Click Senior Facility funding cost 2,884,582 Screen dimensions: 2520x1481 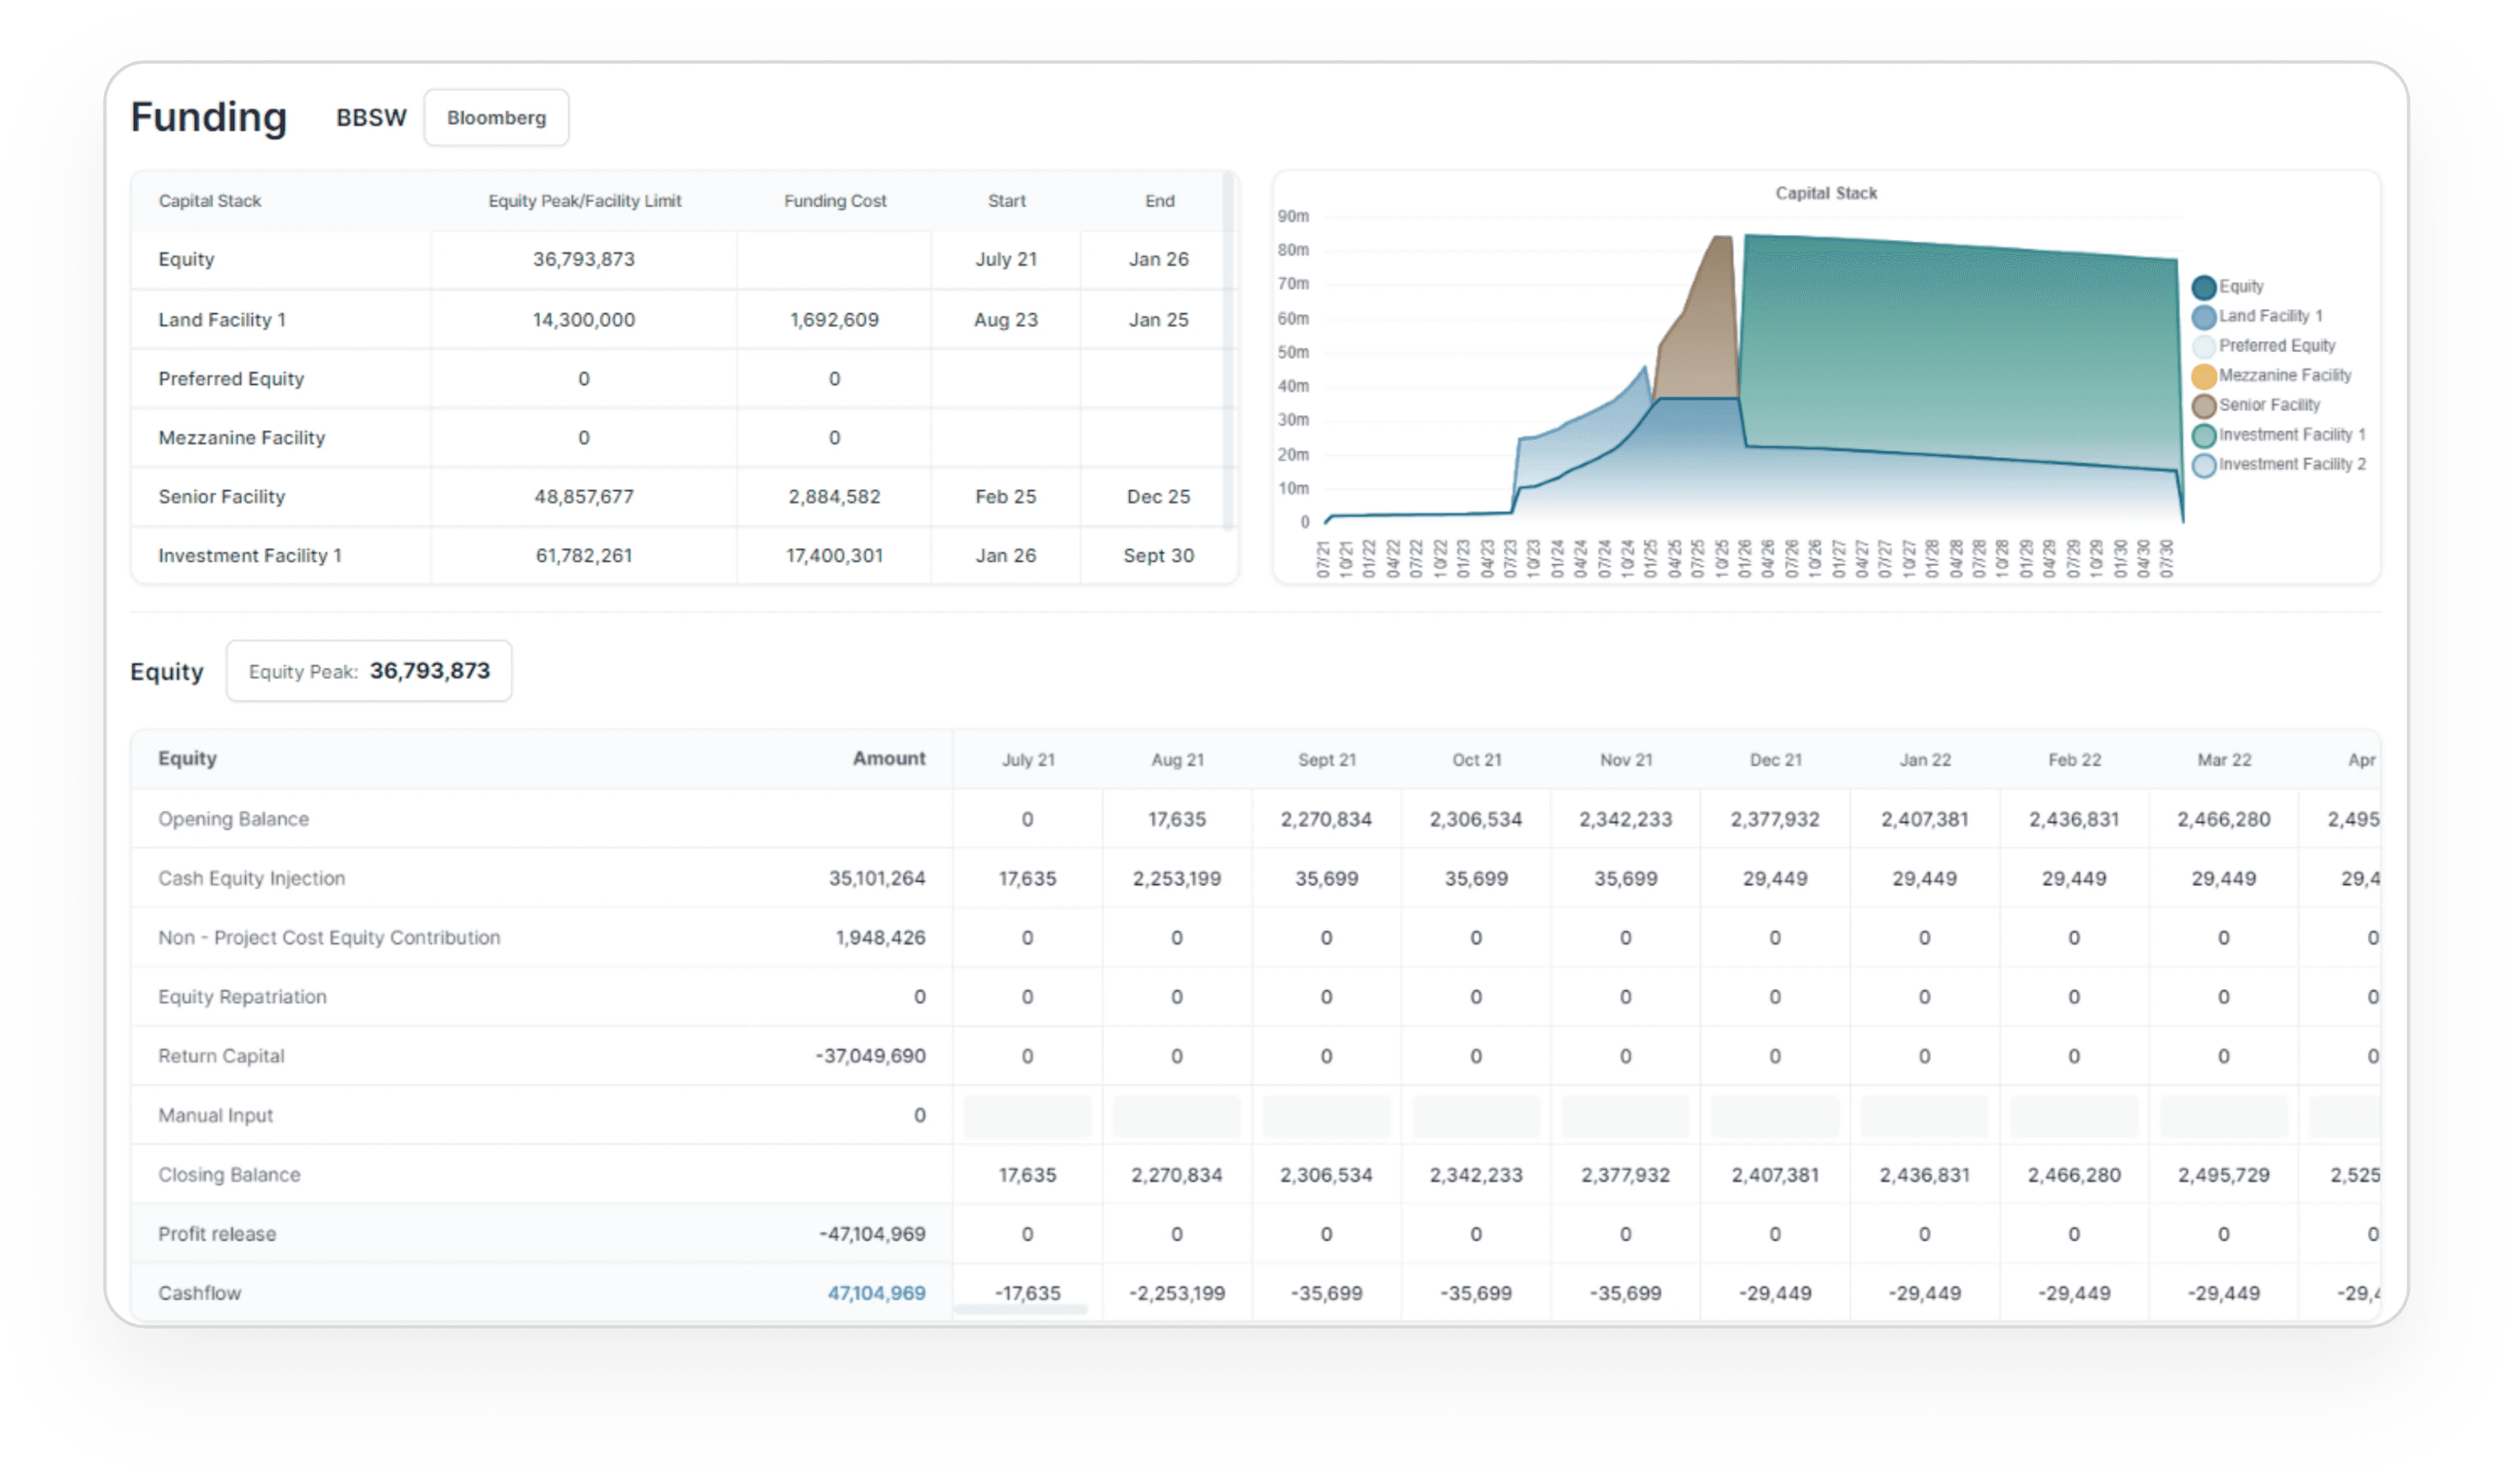tap(835, 497)
